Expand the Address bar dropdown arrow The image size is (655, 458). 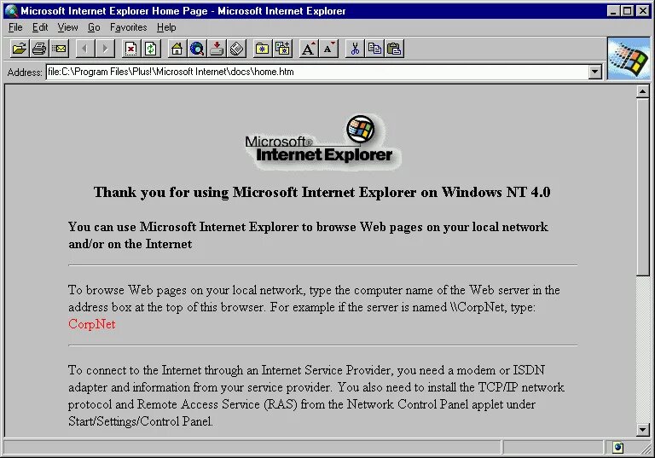[594, 72]
